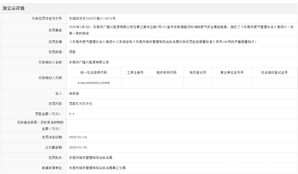Click the 工商注册号 column header
Image resolution: width=298 pixels, height=174 pixels.
pyautogui.click(x=135, y=72)
